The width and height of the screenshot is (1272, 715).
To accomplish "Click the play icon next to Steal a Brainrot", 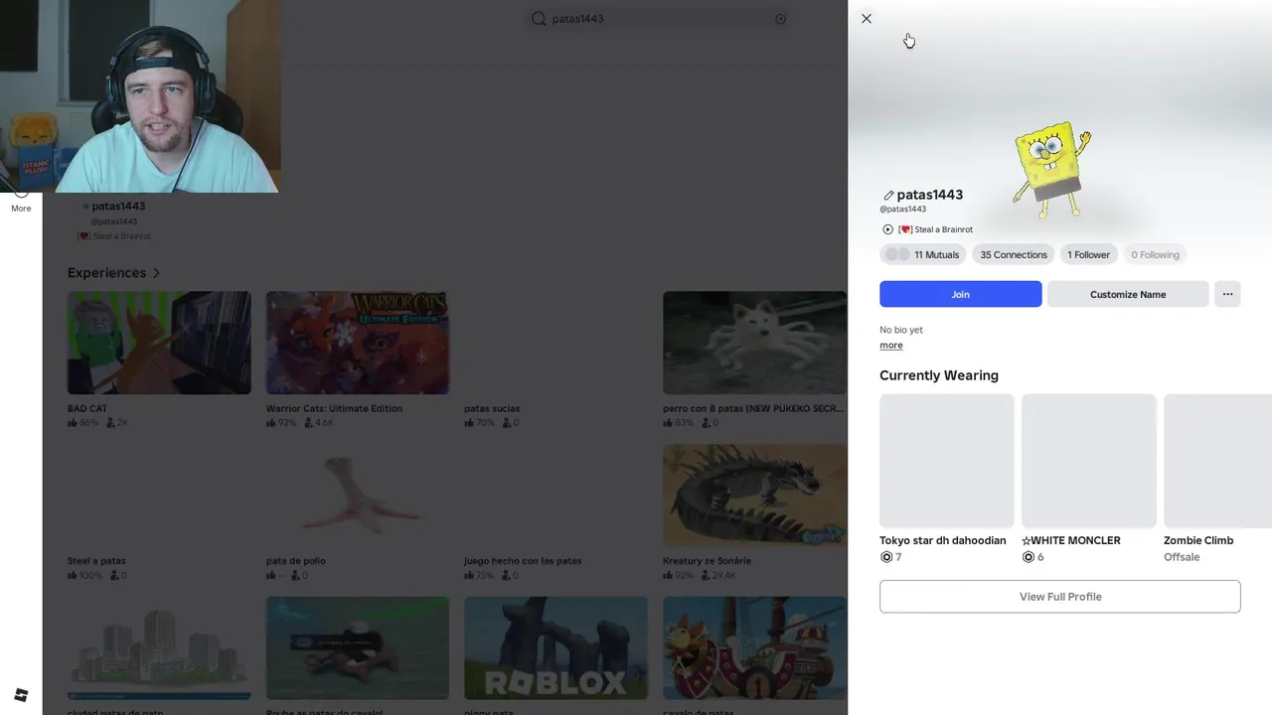I will [x=887, y=229].
